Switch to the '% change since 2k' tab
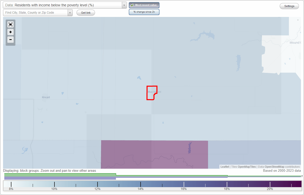 coord(144,12)
